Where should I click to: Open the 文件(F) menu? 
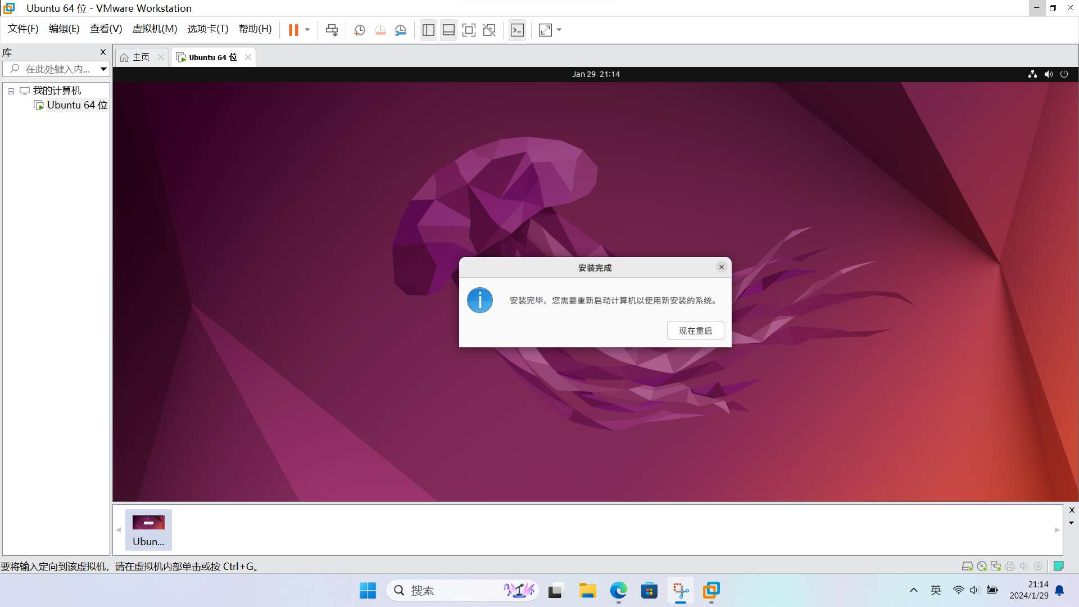[x=23, y=29]
